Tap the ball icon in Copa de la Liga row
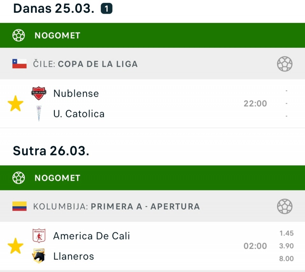The height and width of the screenshot is (272, 305). (x=284, y=64)
